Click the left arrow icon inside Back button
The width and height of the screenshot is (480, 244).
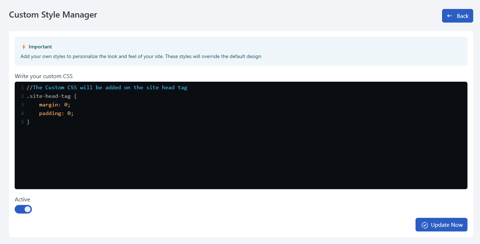point(450,16)
